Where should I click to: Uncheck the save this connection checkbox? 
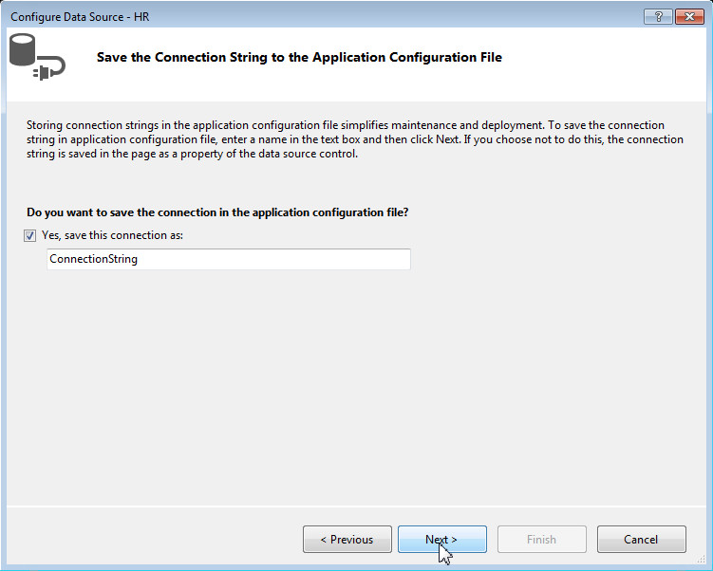(31, 235)
